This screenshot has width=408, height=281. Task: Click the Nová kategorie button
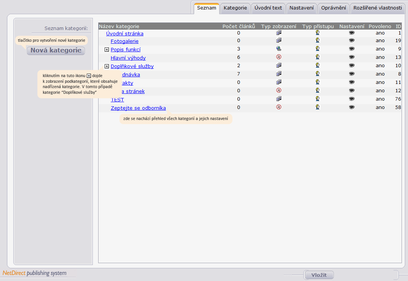(x=56, y=51)
